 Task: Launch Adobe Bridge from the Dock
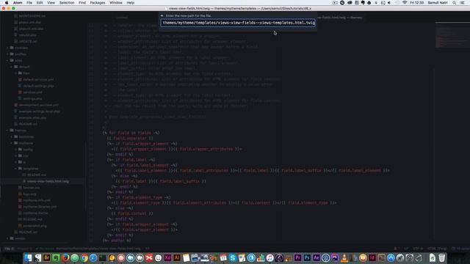tap(47, 257)
